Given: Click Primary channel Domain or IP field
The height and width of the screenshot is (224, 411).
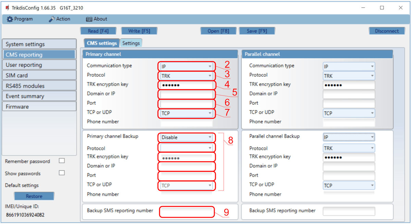Looking at the screenshot, I should pos(187,94).
